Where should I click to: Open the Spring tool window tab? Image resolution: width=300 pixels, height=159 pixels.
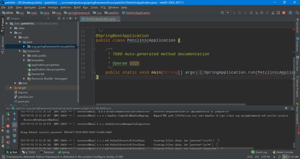coord(64,152)
